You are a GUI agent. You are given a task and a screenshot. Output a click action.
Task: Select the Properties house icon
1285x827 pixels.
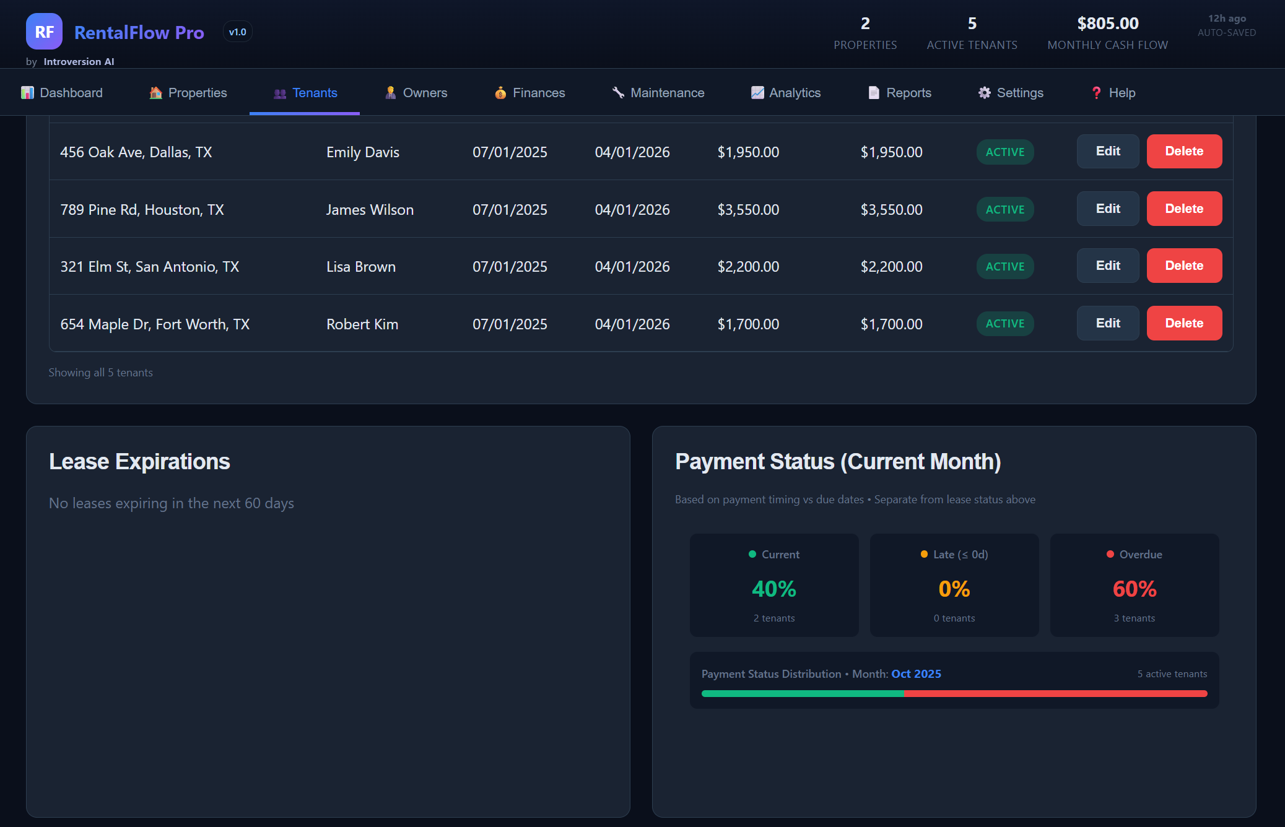click(x=155, y=92)
